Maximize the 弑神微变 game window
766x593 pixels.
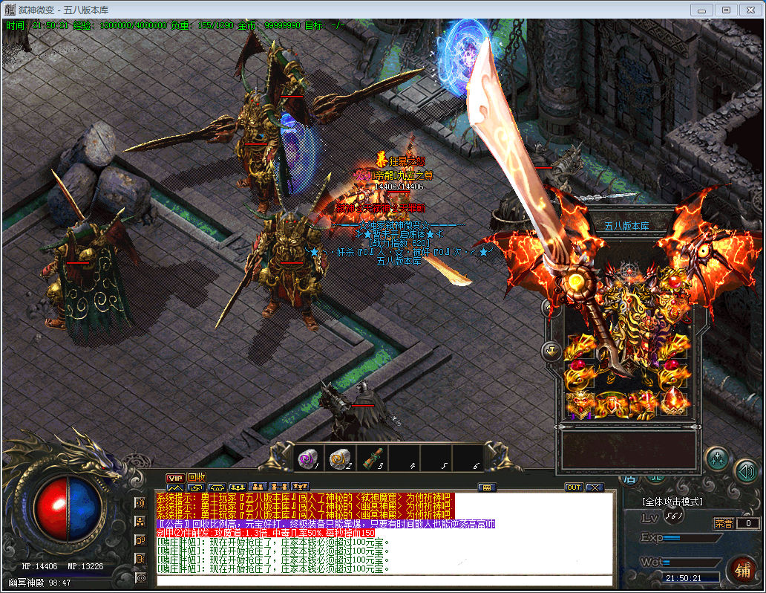(x=727, y=10)
